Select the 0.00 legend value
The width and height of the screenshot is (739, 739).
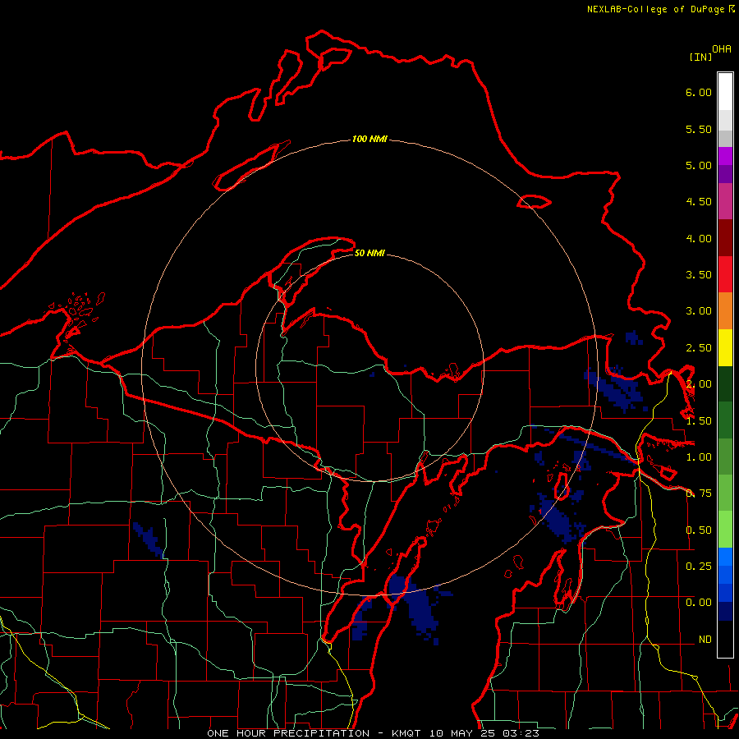699,603
